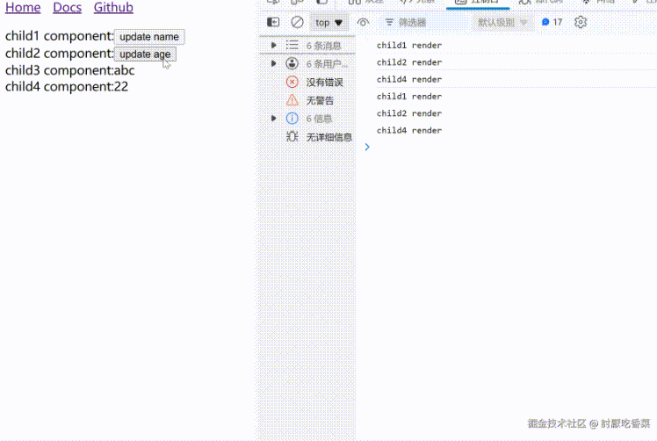This screenshot has width=657, height=441.
Task: Click the child4 component:22 text
Action: 67,87
